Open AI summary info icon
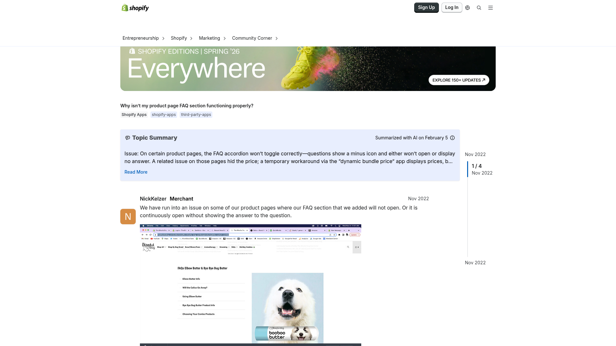 tap(452, 138)
